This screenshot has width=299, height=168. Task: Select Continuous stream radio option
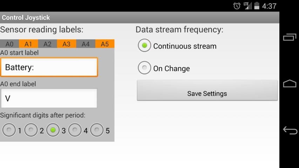144,46
